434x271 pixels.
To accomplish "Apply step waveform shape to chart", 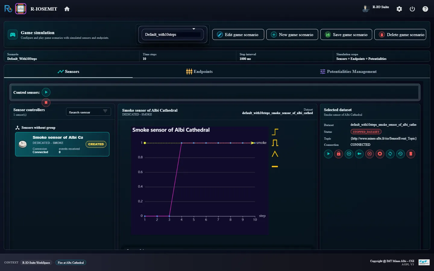I will click(275, 132).
